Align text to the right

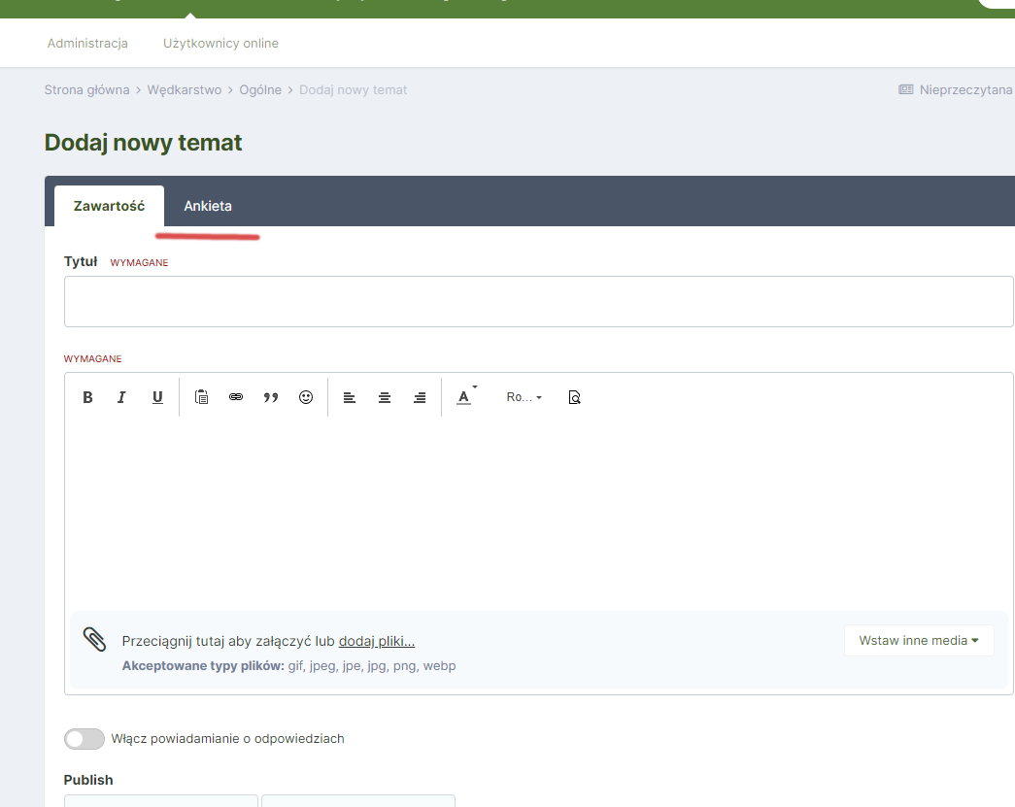click(421, 397)
